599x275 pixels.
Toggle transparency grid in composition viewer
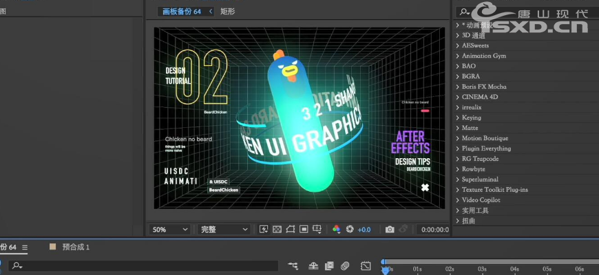(x=277, y=229)
